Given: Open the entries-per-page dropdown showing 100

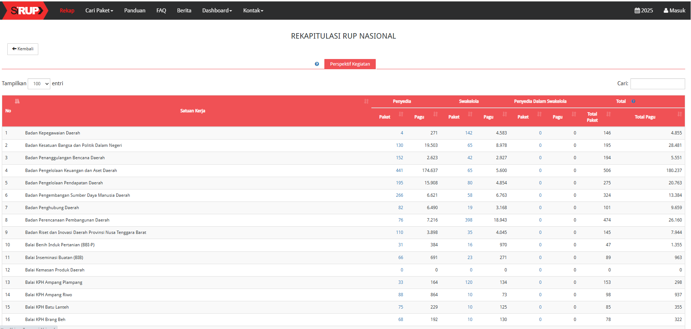Looking at the screenshot, I should coord(39,84).
